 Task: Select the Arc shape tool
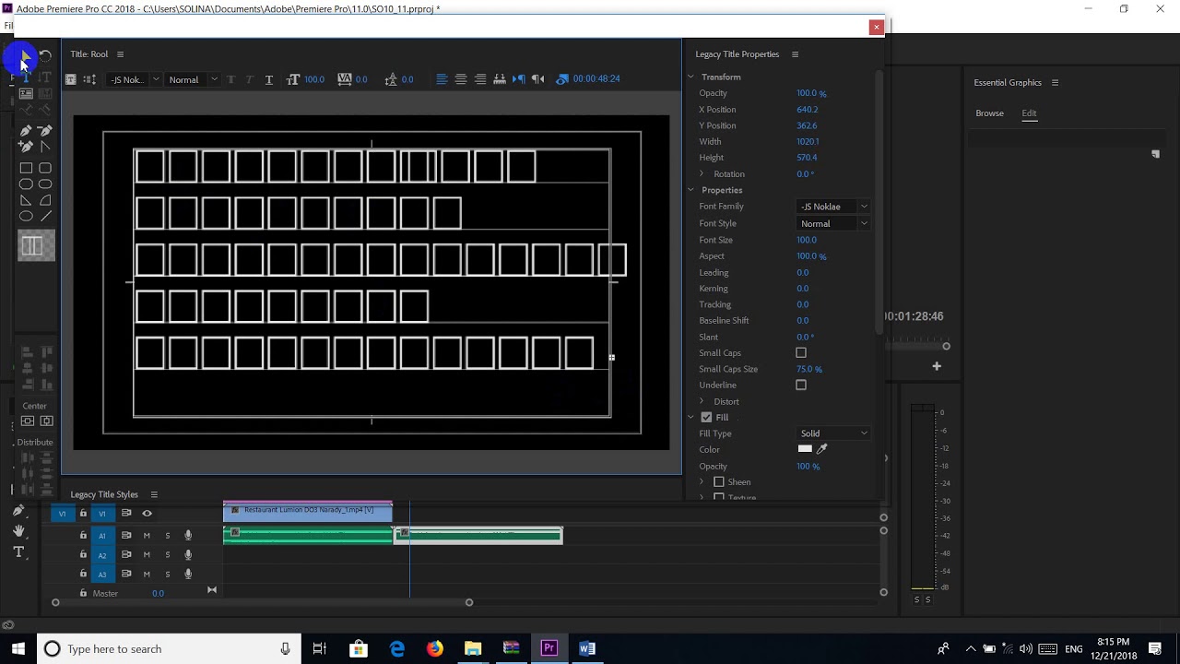point(45,200)
